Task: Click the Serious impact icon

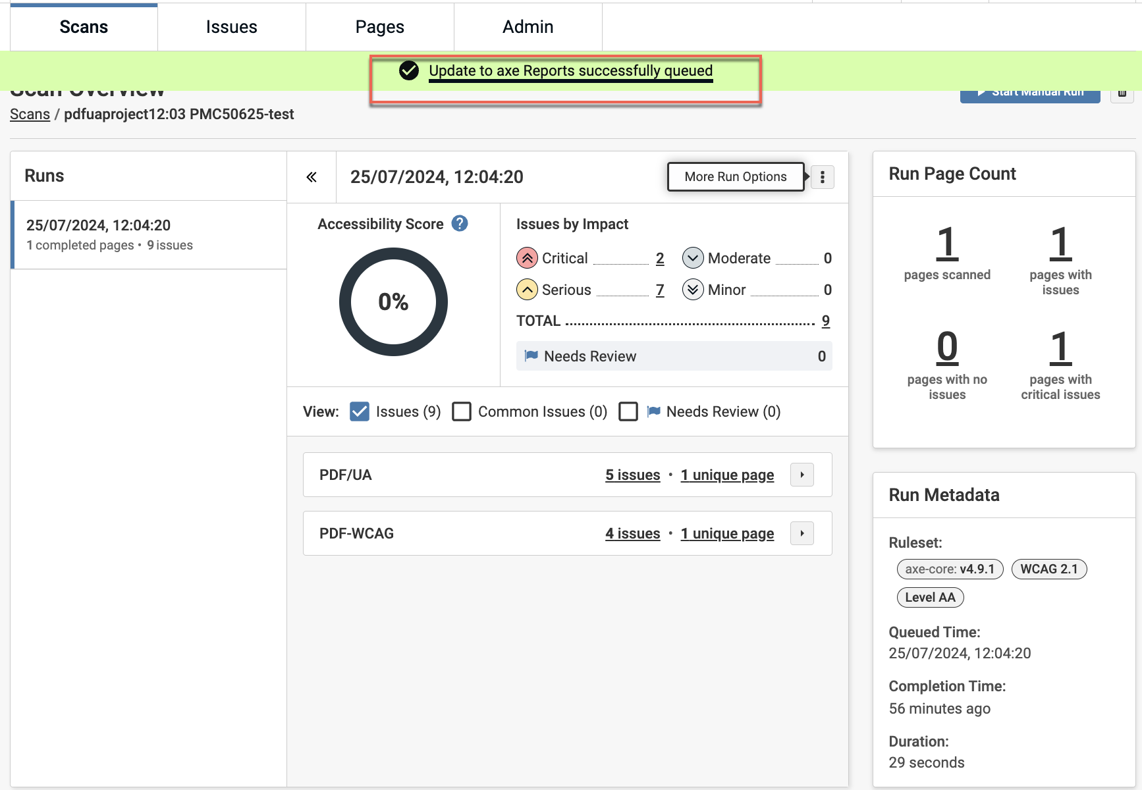Action: [x=527, y=290]
